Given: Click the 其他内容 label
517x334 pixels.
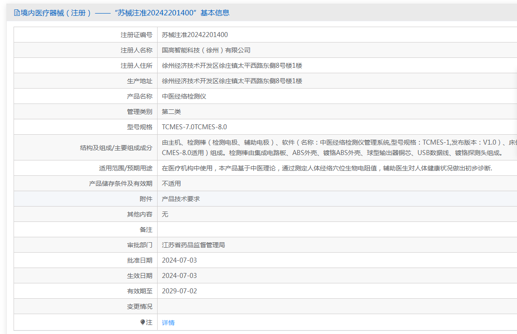Looking at the screenshot, I should (x=140, y=214).
